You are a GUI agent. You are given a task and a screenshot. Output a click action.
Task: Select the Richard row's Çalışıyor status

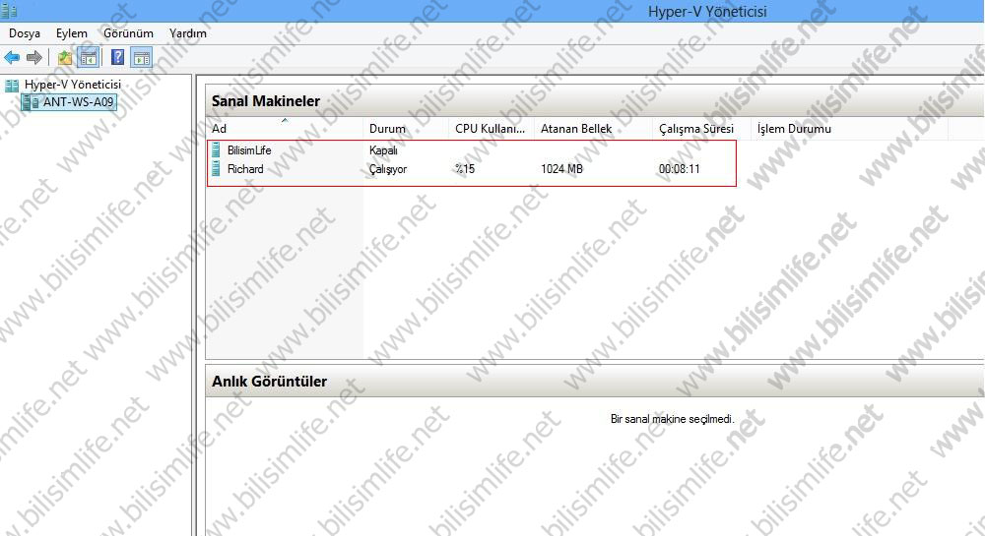388,169
